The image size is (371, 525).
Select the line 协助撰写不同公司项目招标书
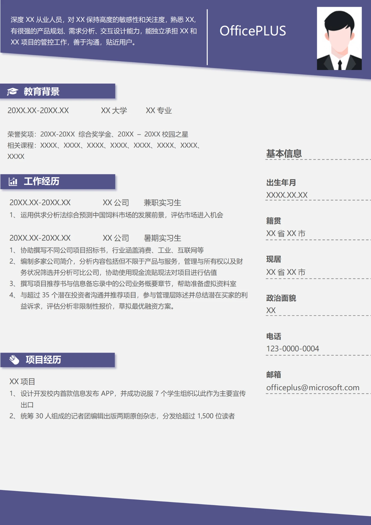pos(107,250)
